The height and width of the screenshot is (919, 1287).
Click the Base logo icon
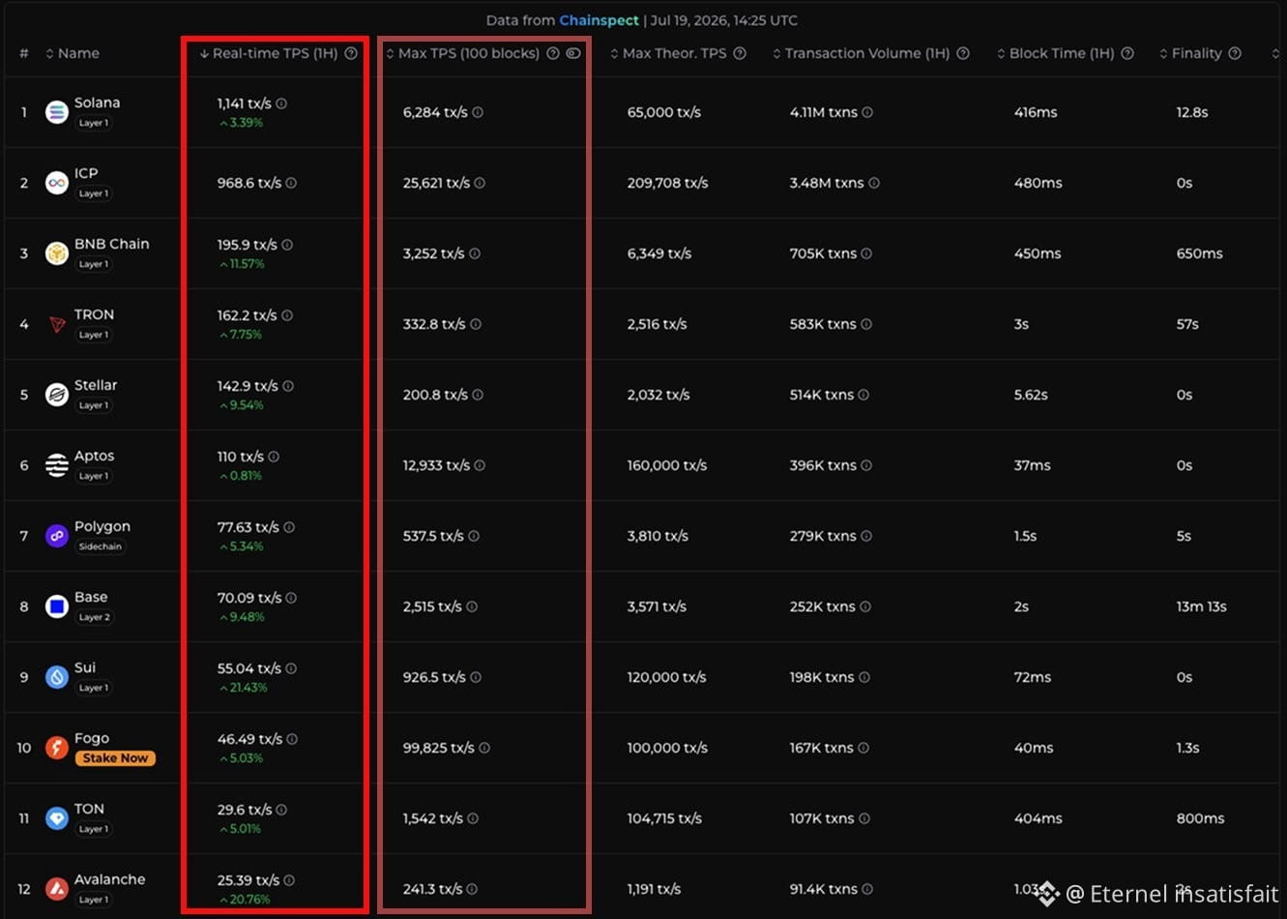[x=57, y=607]
